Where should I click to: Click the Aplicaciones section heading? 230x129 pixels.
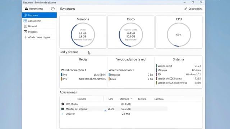pos(68,92)
